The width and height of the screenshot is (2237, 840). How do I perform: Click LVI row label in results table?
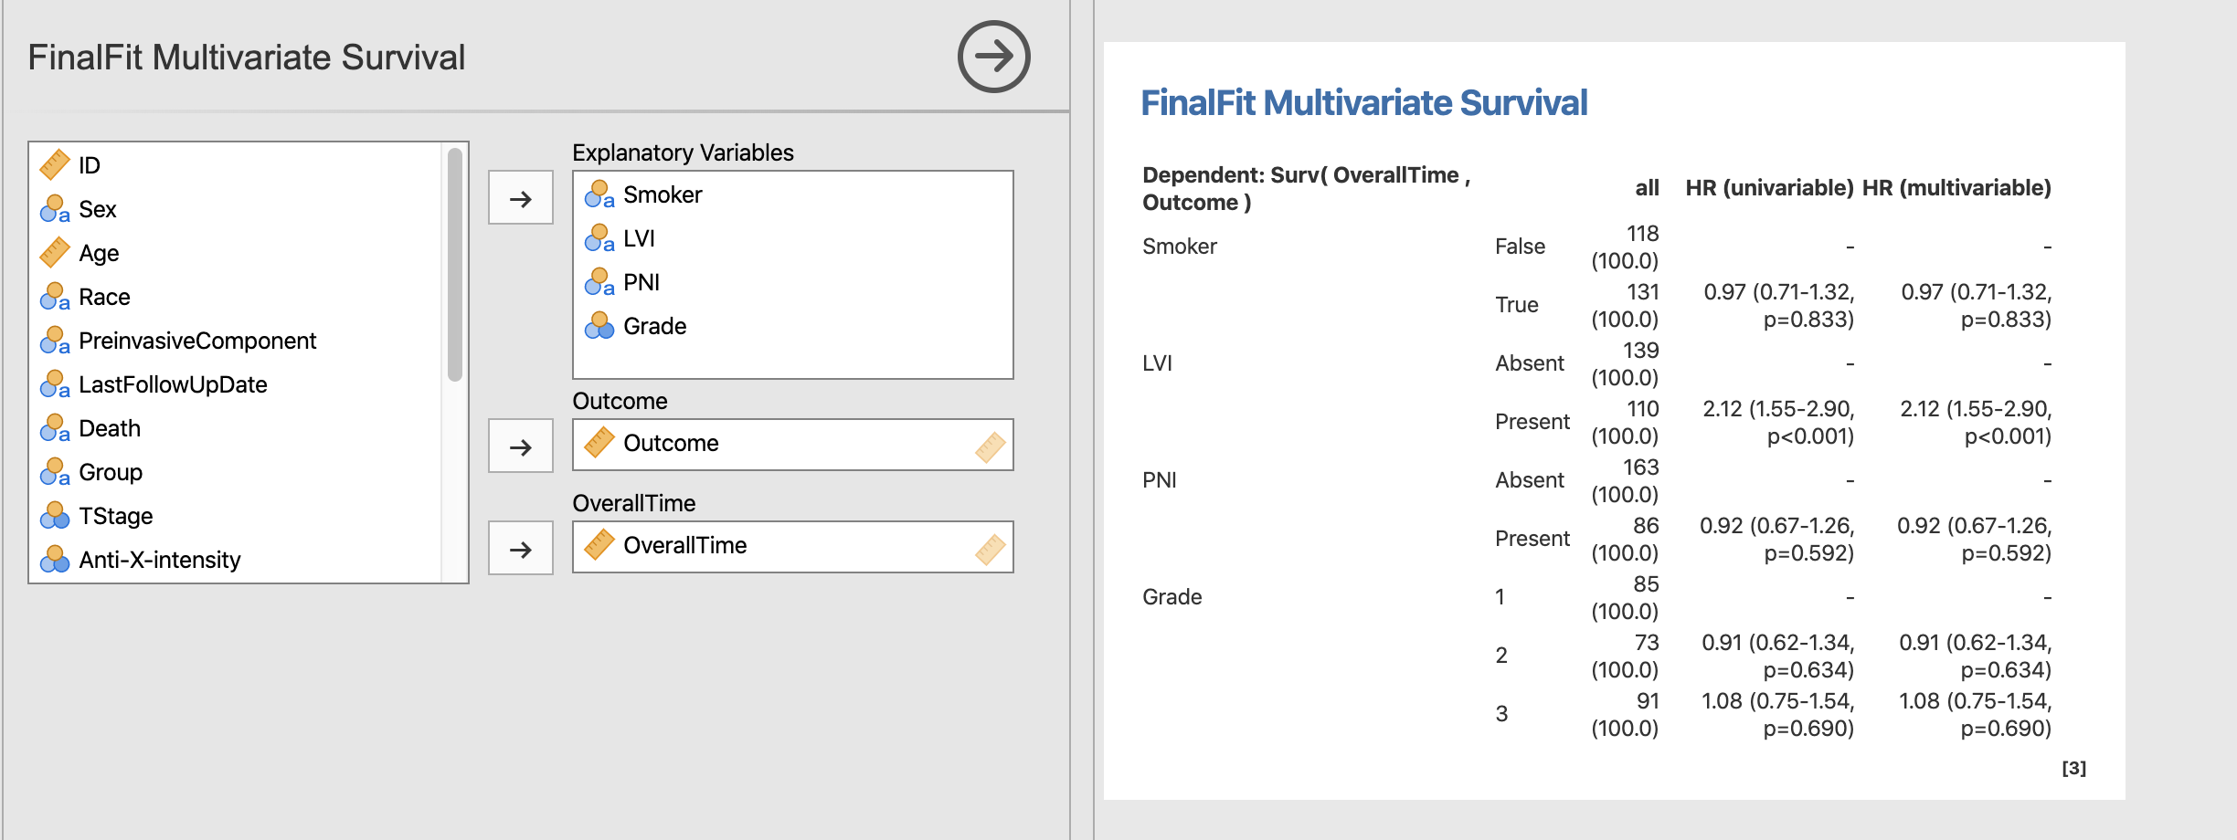pos(1157,362)
